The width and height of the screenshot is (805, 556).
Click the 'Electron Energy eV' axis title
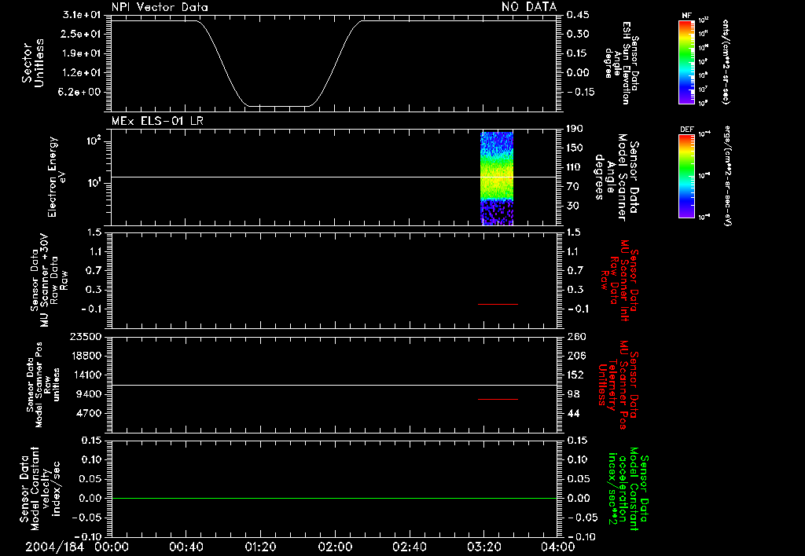point(57,177)
